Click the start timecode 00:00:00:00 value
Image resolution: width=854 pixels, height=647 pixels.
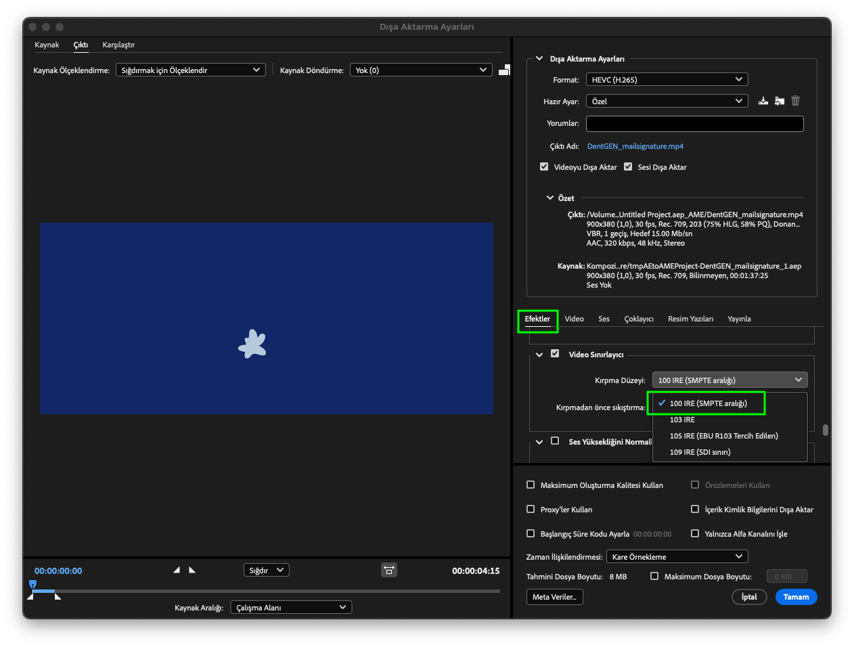pyautogui.click(x=652, y=534)
